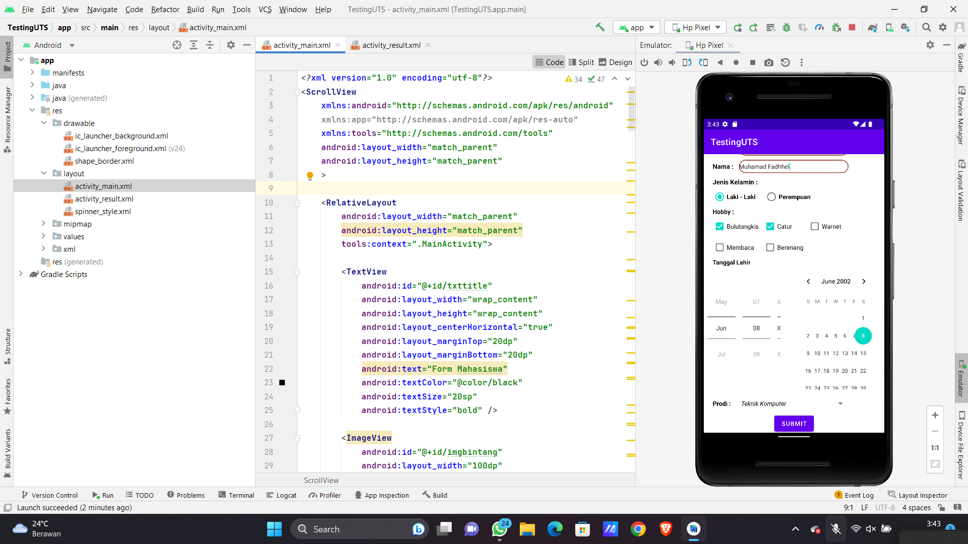Viewport: 968px width, 544px height.
Task: Open Chrome from the Windows taskbar
Action: 638,529
